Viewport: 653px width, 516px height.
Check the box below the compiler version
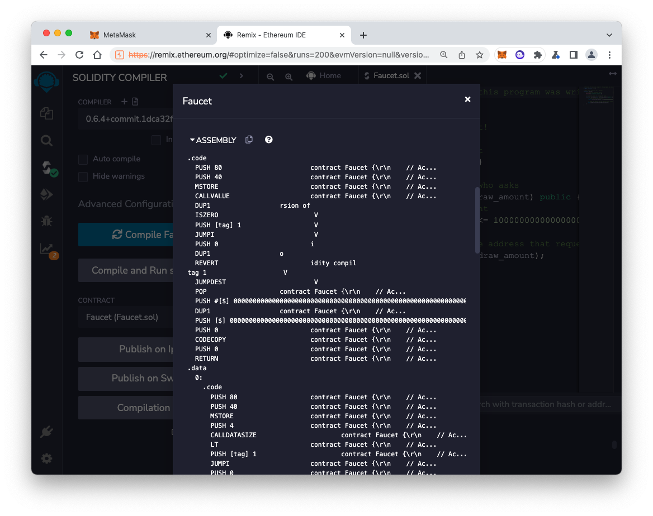pos(157,140)
